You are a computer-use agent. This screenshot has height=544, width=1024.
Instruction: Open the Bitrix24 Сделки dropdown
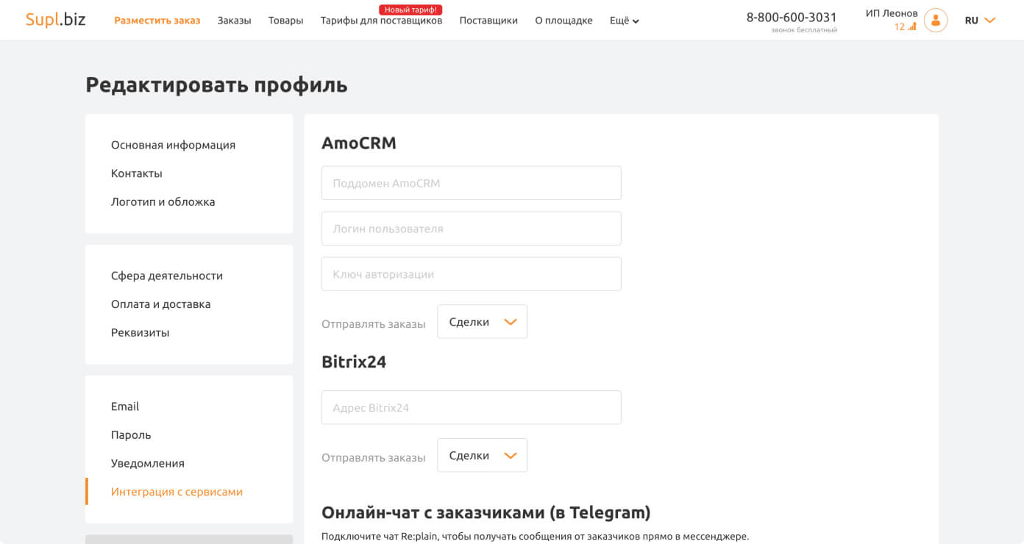(483, 455)
